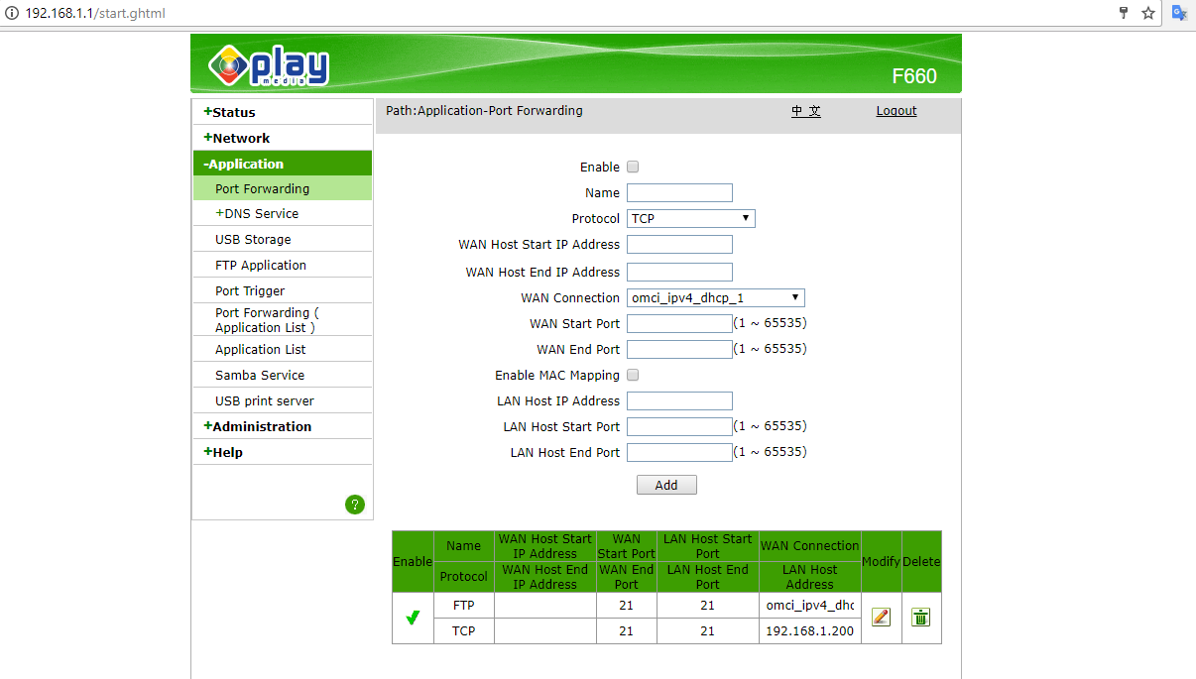Click the trash Delete icon for FTP rule
Image resolution: width=1196 pixels, height=679 pixels.
click(x=921, y=618)
